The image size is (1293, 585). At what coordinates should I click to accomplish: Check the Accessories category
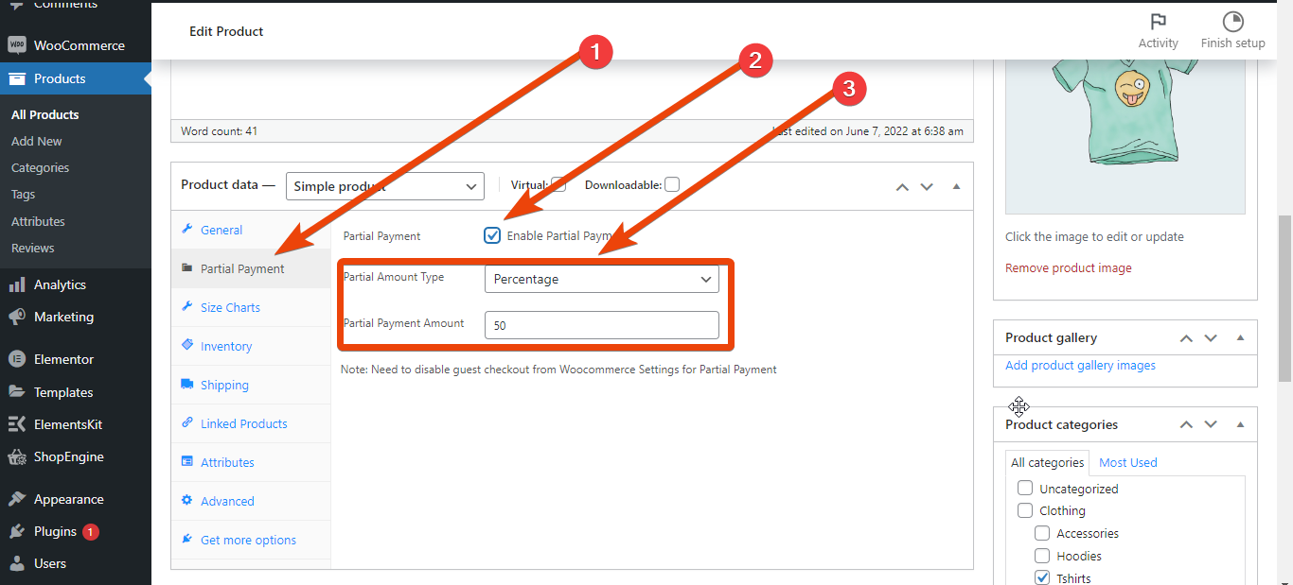point(1042,533)
